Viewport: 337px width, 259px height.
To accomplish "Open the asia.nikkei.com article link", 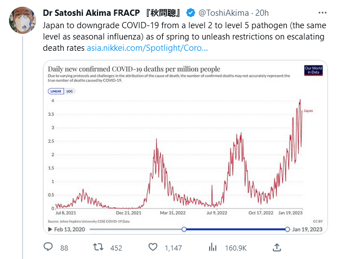I will (x=147, y=48).
